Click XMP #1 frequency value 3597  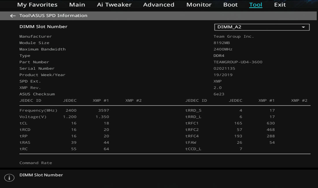coord(103,110)
